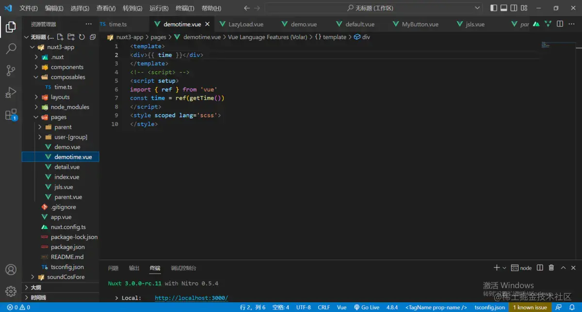Go forward using navigation arrow in title bar
This screenshot has height=312, width=582.
[x=257, y=8]
